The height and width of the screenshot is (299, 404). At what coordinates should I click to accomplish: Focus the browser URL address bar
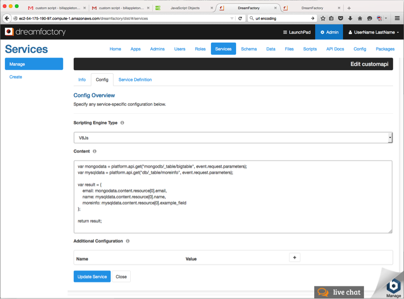click(x=124, y=18)
